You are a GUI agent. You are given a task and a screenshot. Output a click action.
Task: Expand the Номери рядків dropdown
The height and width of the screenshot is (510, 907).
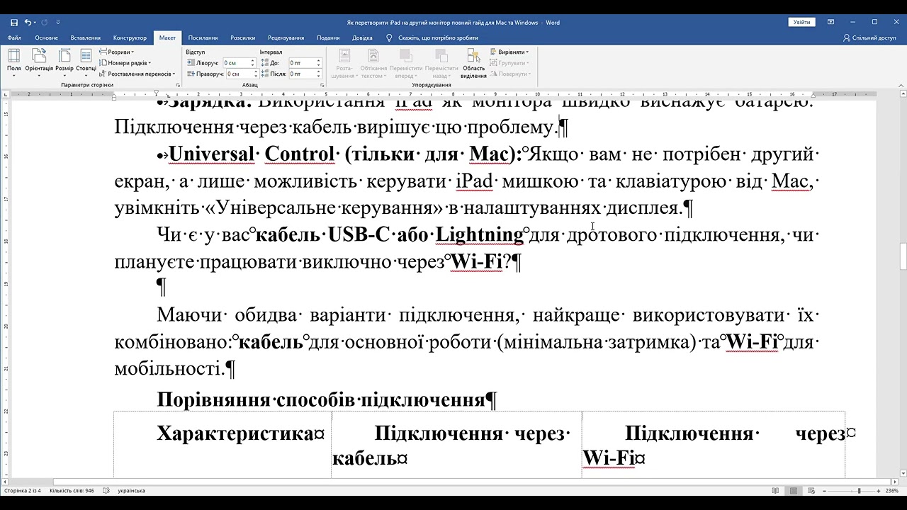pos(127,62)
